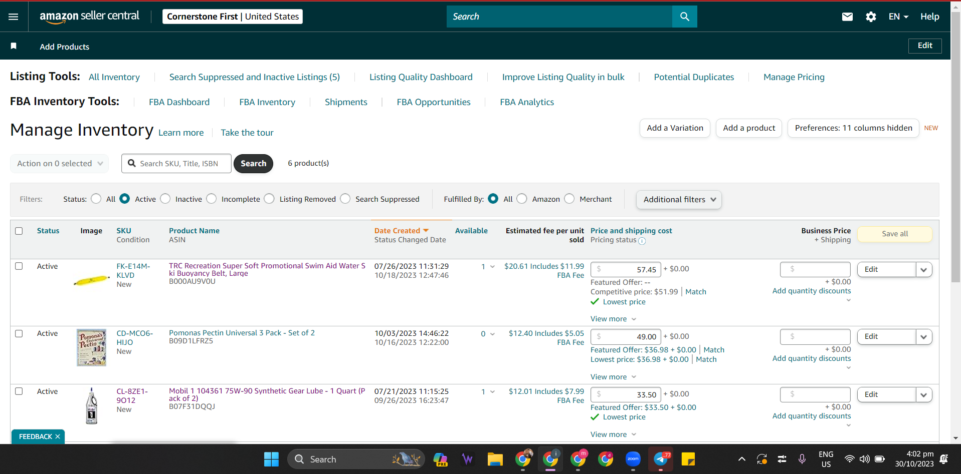Check the box for the Mobil 1 row
961x474 pixels.
click(19, 391)
